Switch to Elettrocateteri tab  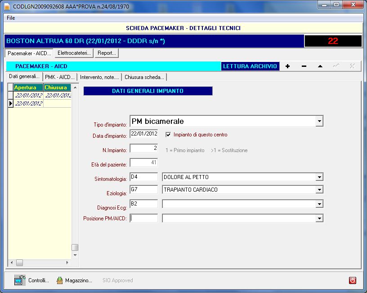point(74,53)
